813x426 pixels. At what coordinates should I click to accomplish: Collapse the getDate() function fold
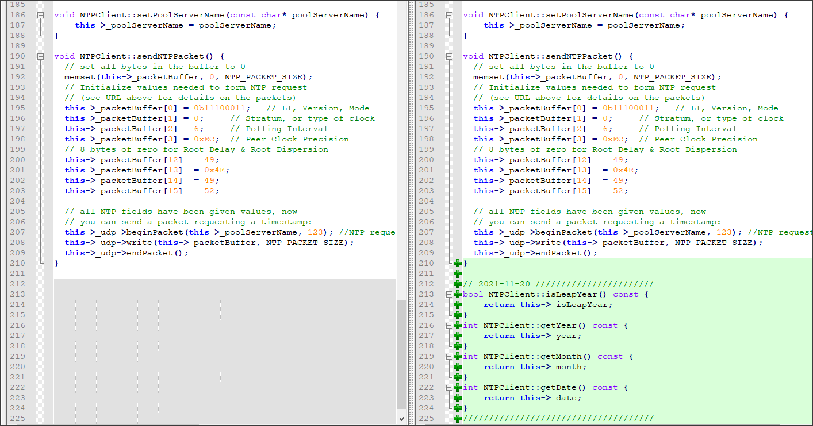pos(450,387)
